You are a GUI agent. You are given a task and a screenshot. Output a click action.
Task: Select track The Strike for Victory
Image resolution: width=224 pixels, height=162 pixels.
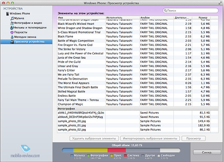tap(138, 49)
